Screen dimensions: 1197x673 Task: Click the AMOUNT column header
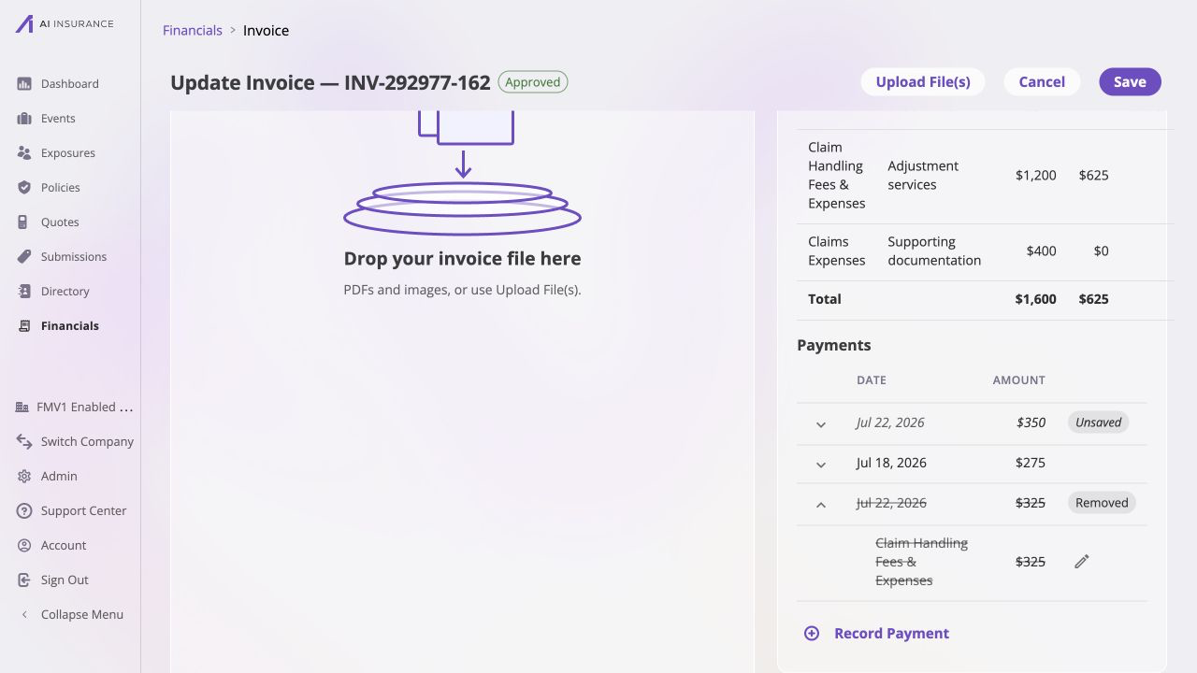[x=1019, y=380]
